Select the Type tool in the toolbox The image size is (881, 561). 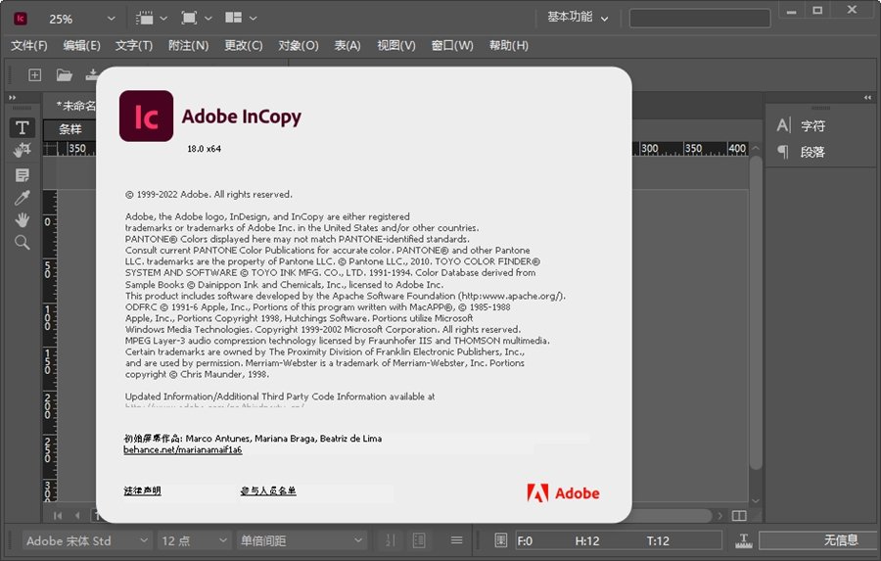(x=22, y=127)
